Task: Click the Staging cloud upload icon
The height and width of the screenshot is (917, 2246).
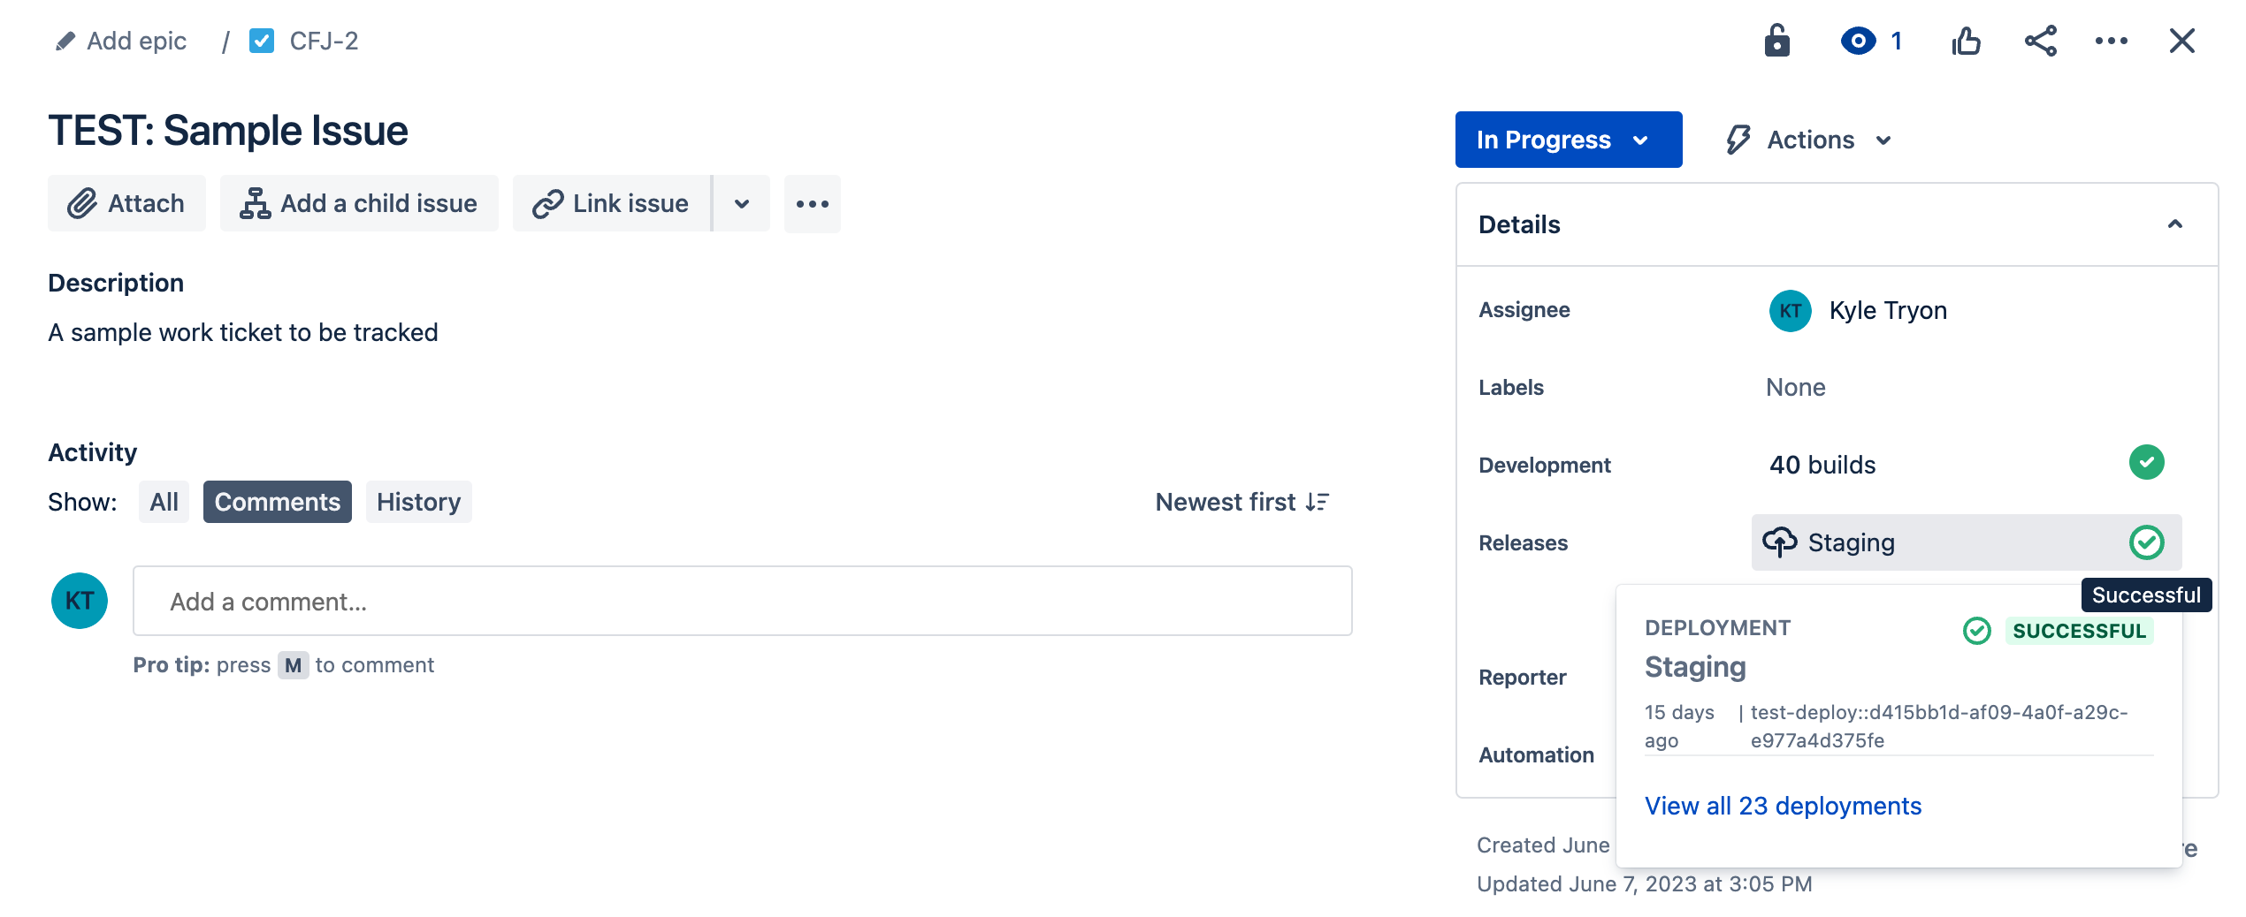Action: coord(1779,542)
